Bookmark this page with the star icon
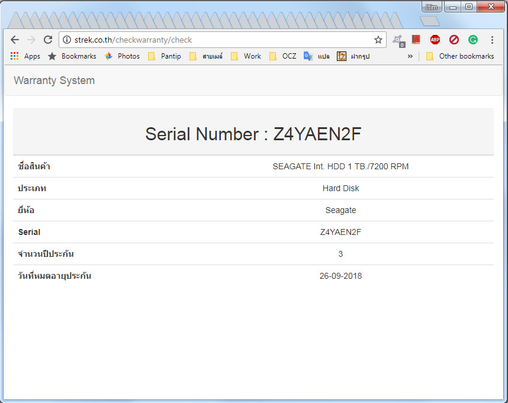 point(378,40)
